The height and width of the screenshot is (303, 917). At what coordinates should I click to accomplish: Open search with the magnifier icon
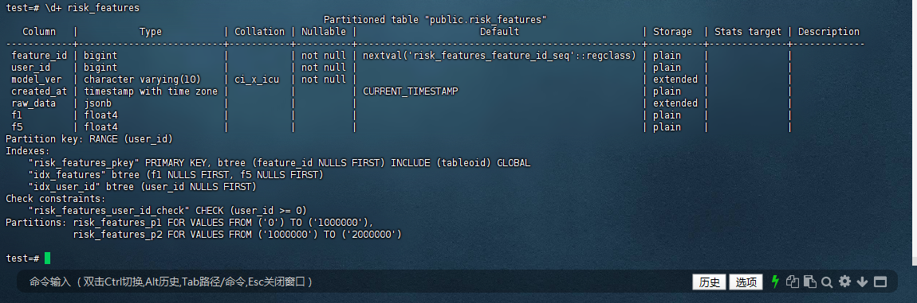click(826, 282)
